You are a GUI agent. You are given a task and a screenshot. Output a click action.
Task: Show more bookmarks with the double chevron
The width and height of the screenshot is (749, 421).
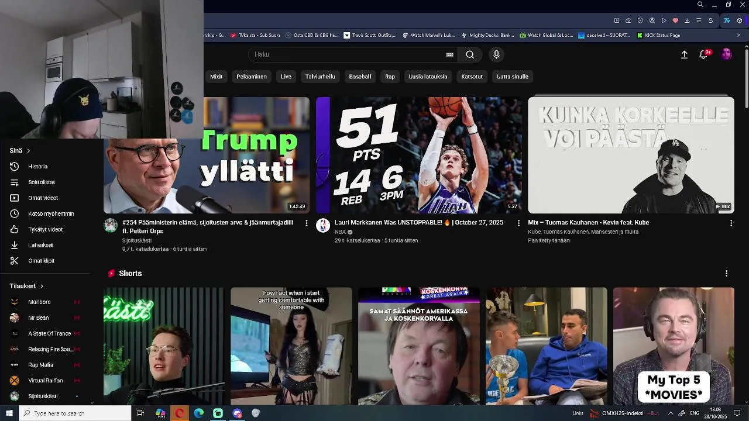(738, 35)
